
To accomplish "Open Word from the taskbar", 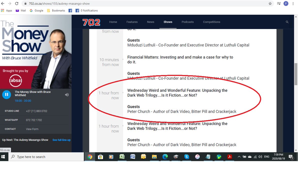I will [132, 157].
